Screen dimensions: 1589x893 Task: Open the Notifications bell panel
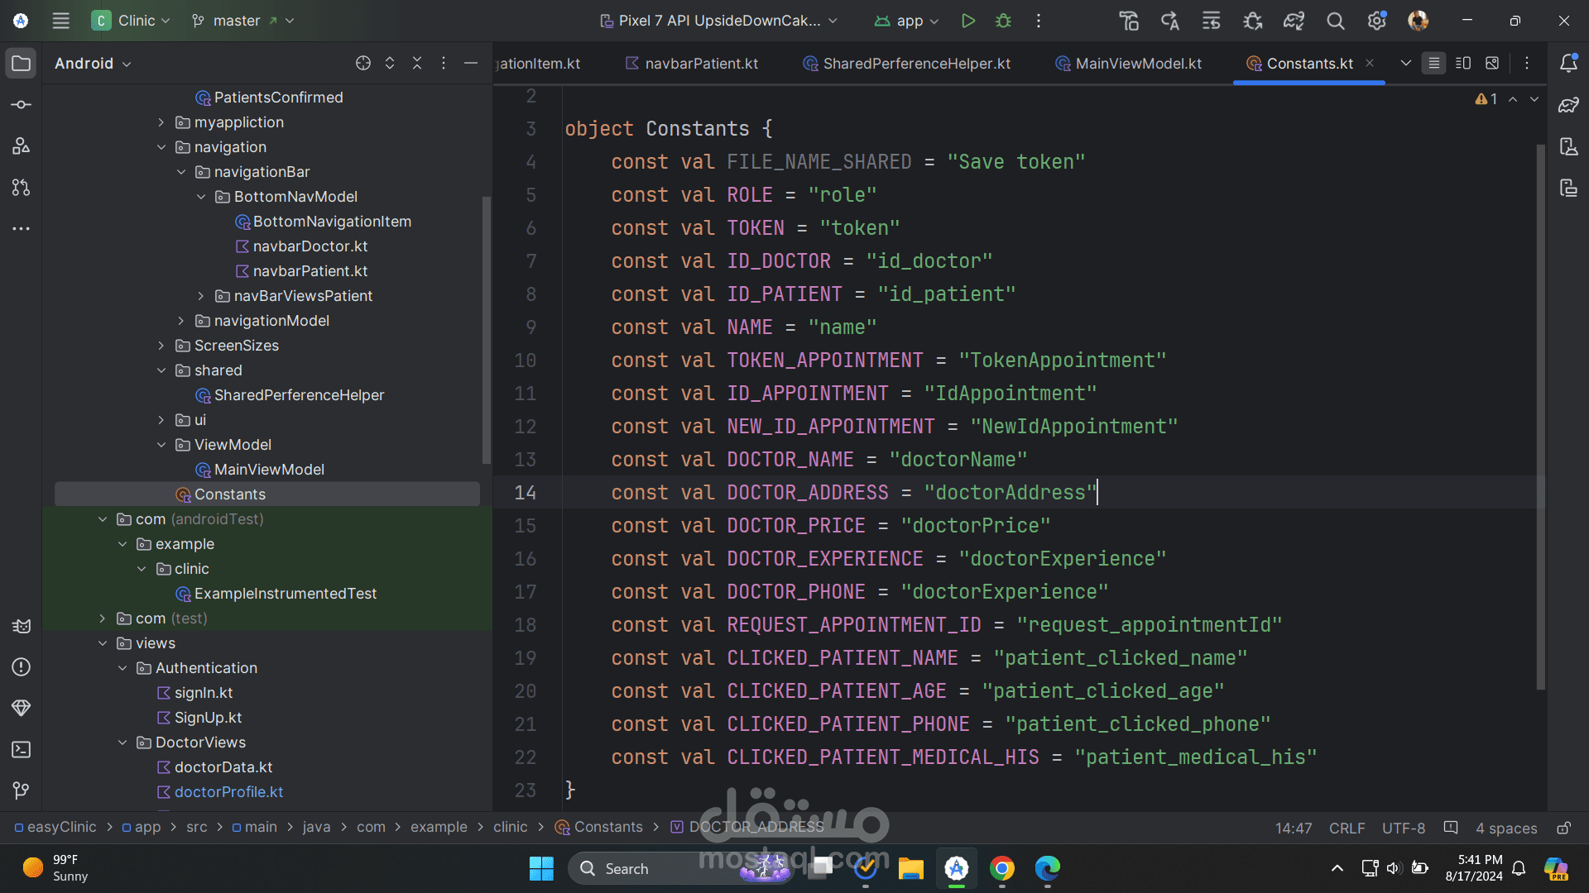tap(1568, 64)
